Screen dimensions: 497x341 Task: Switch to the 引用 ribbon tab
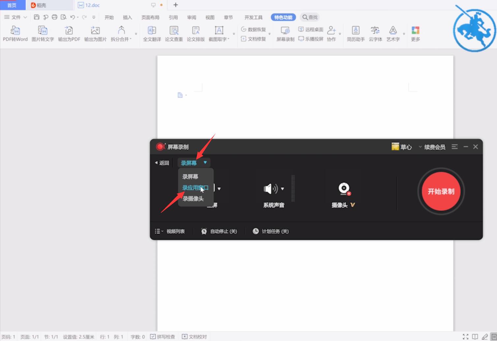[x=173, y=17]
